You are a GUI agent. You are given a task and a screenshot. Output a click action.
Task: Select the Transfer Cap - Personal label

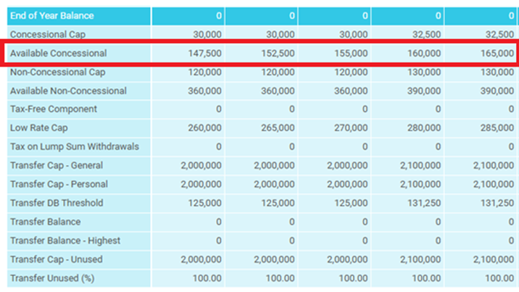point(58,184)
